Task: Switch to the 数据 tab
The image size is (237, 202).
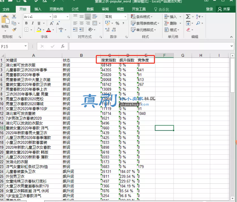Action: tap(90, 9)
